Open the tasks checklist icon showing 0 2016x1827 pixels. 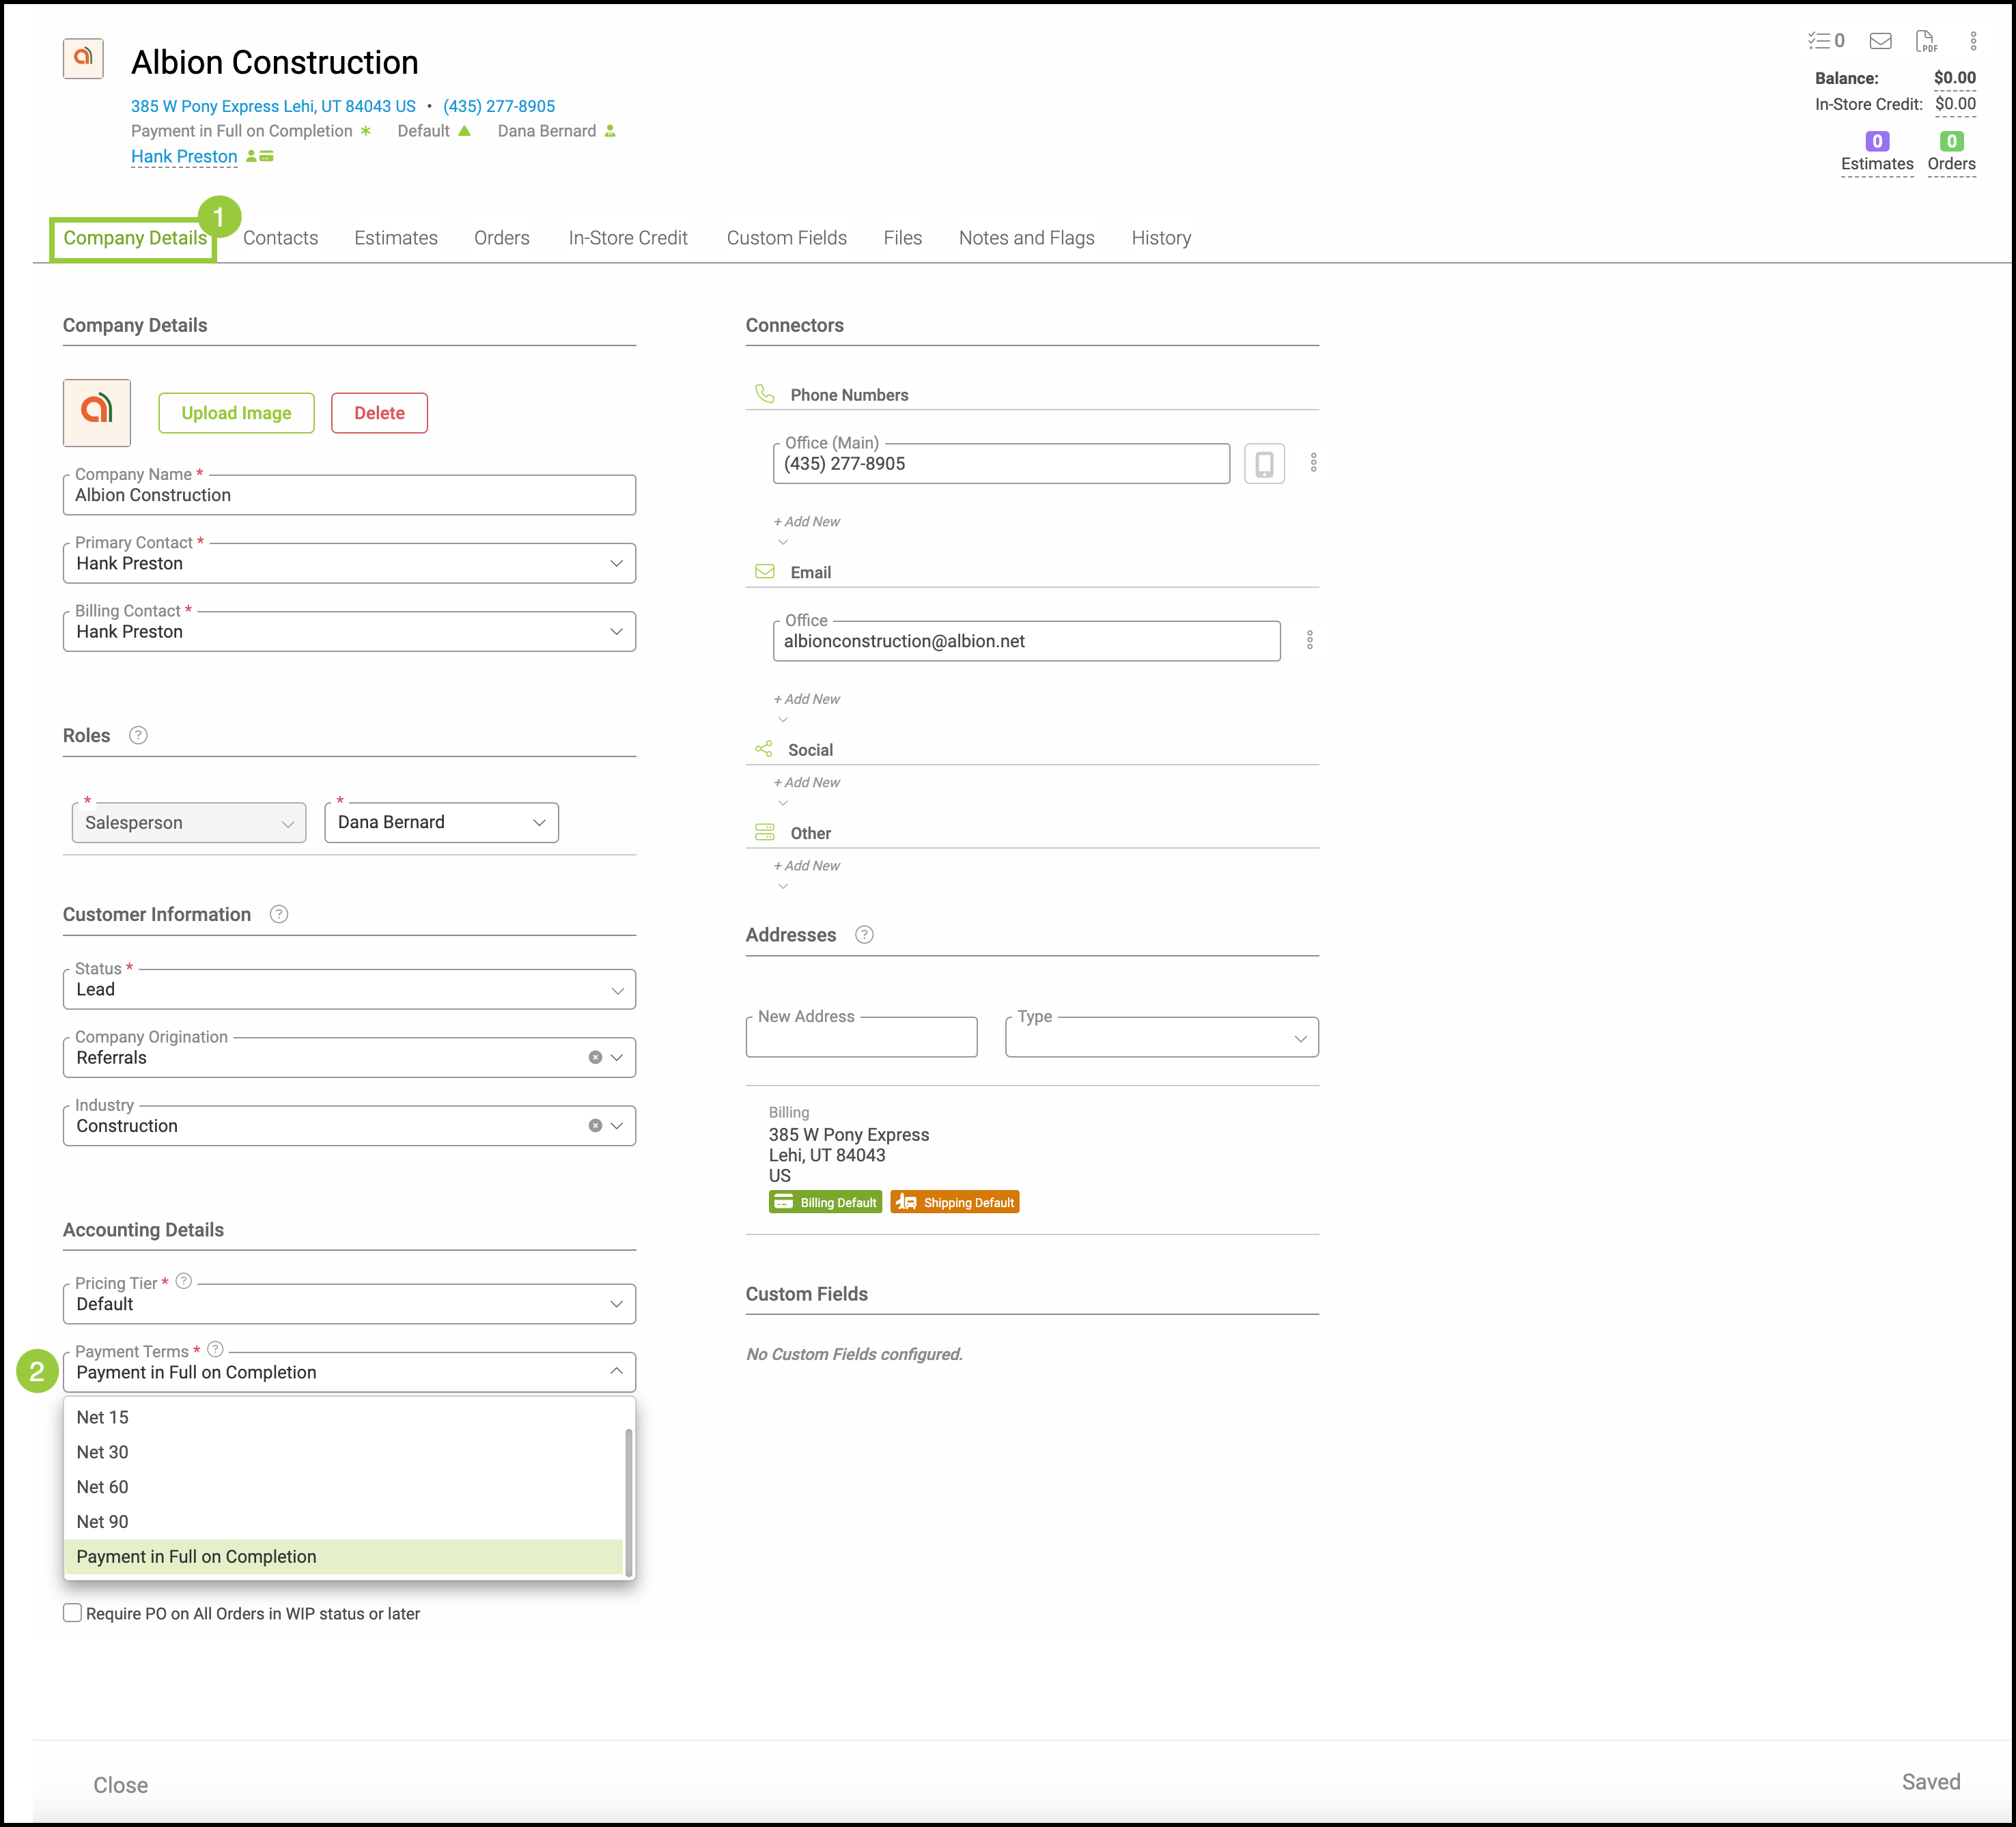click(1825, 41)
